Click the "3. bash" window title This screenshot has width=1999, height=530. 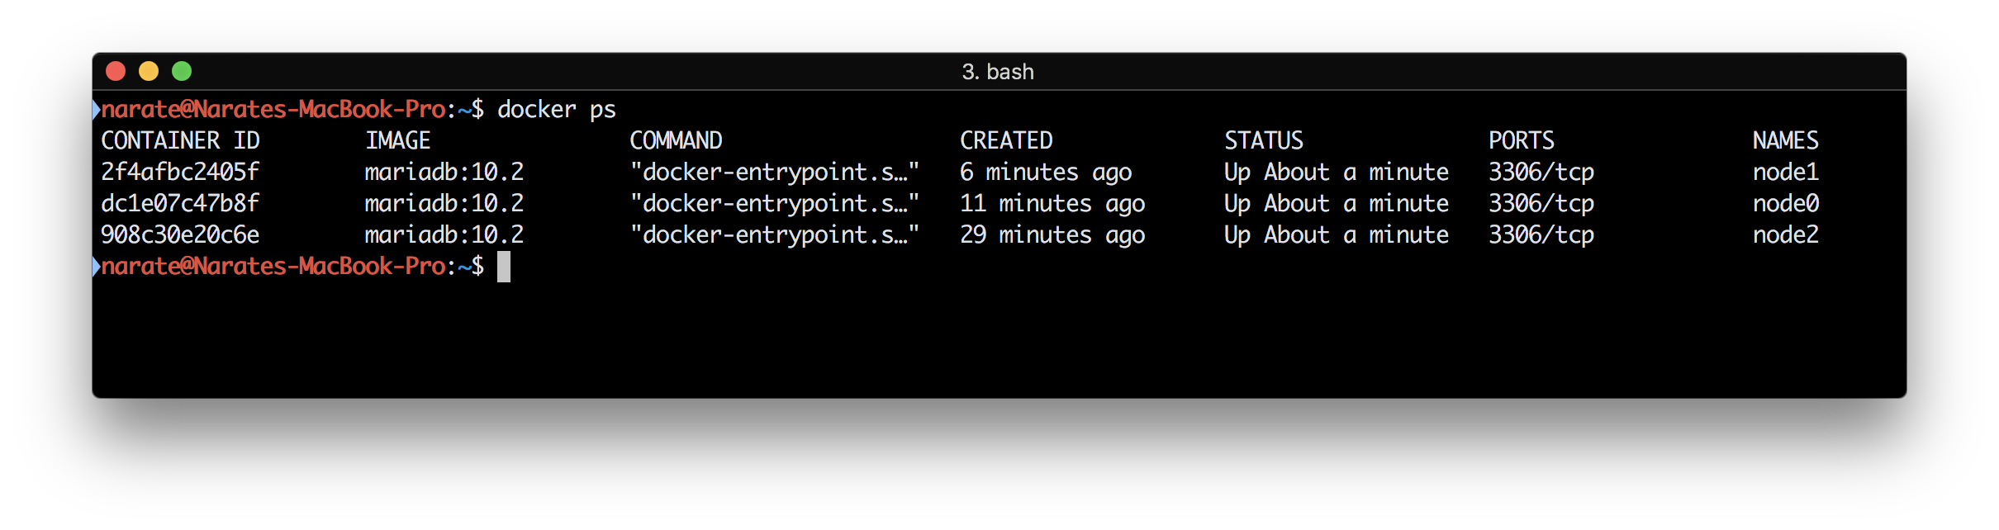(x=998, y=72)
